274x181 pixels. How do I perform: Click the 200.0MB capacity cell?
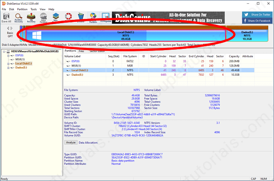click(234, 61)
